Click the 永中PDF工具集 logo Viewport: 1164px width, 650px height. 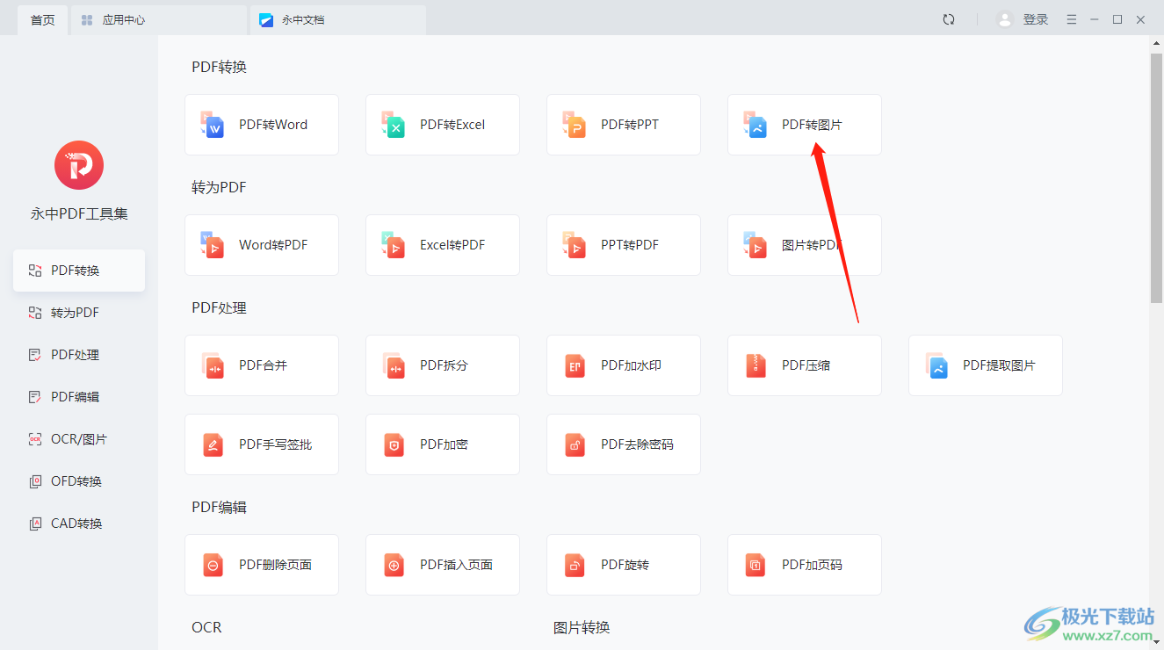pyautogui.click(x=79, y=165)
